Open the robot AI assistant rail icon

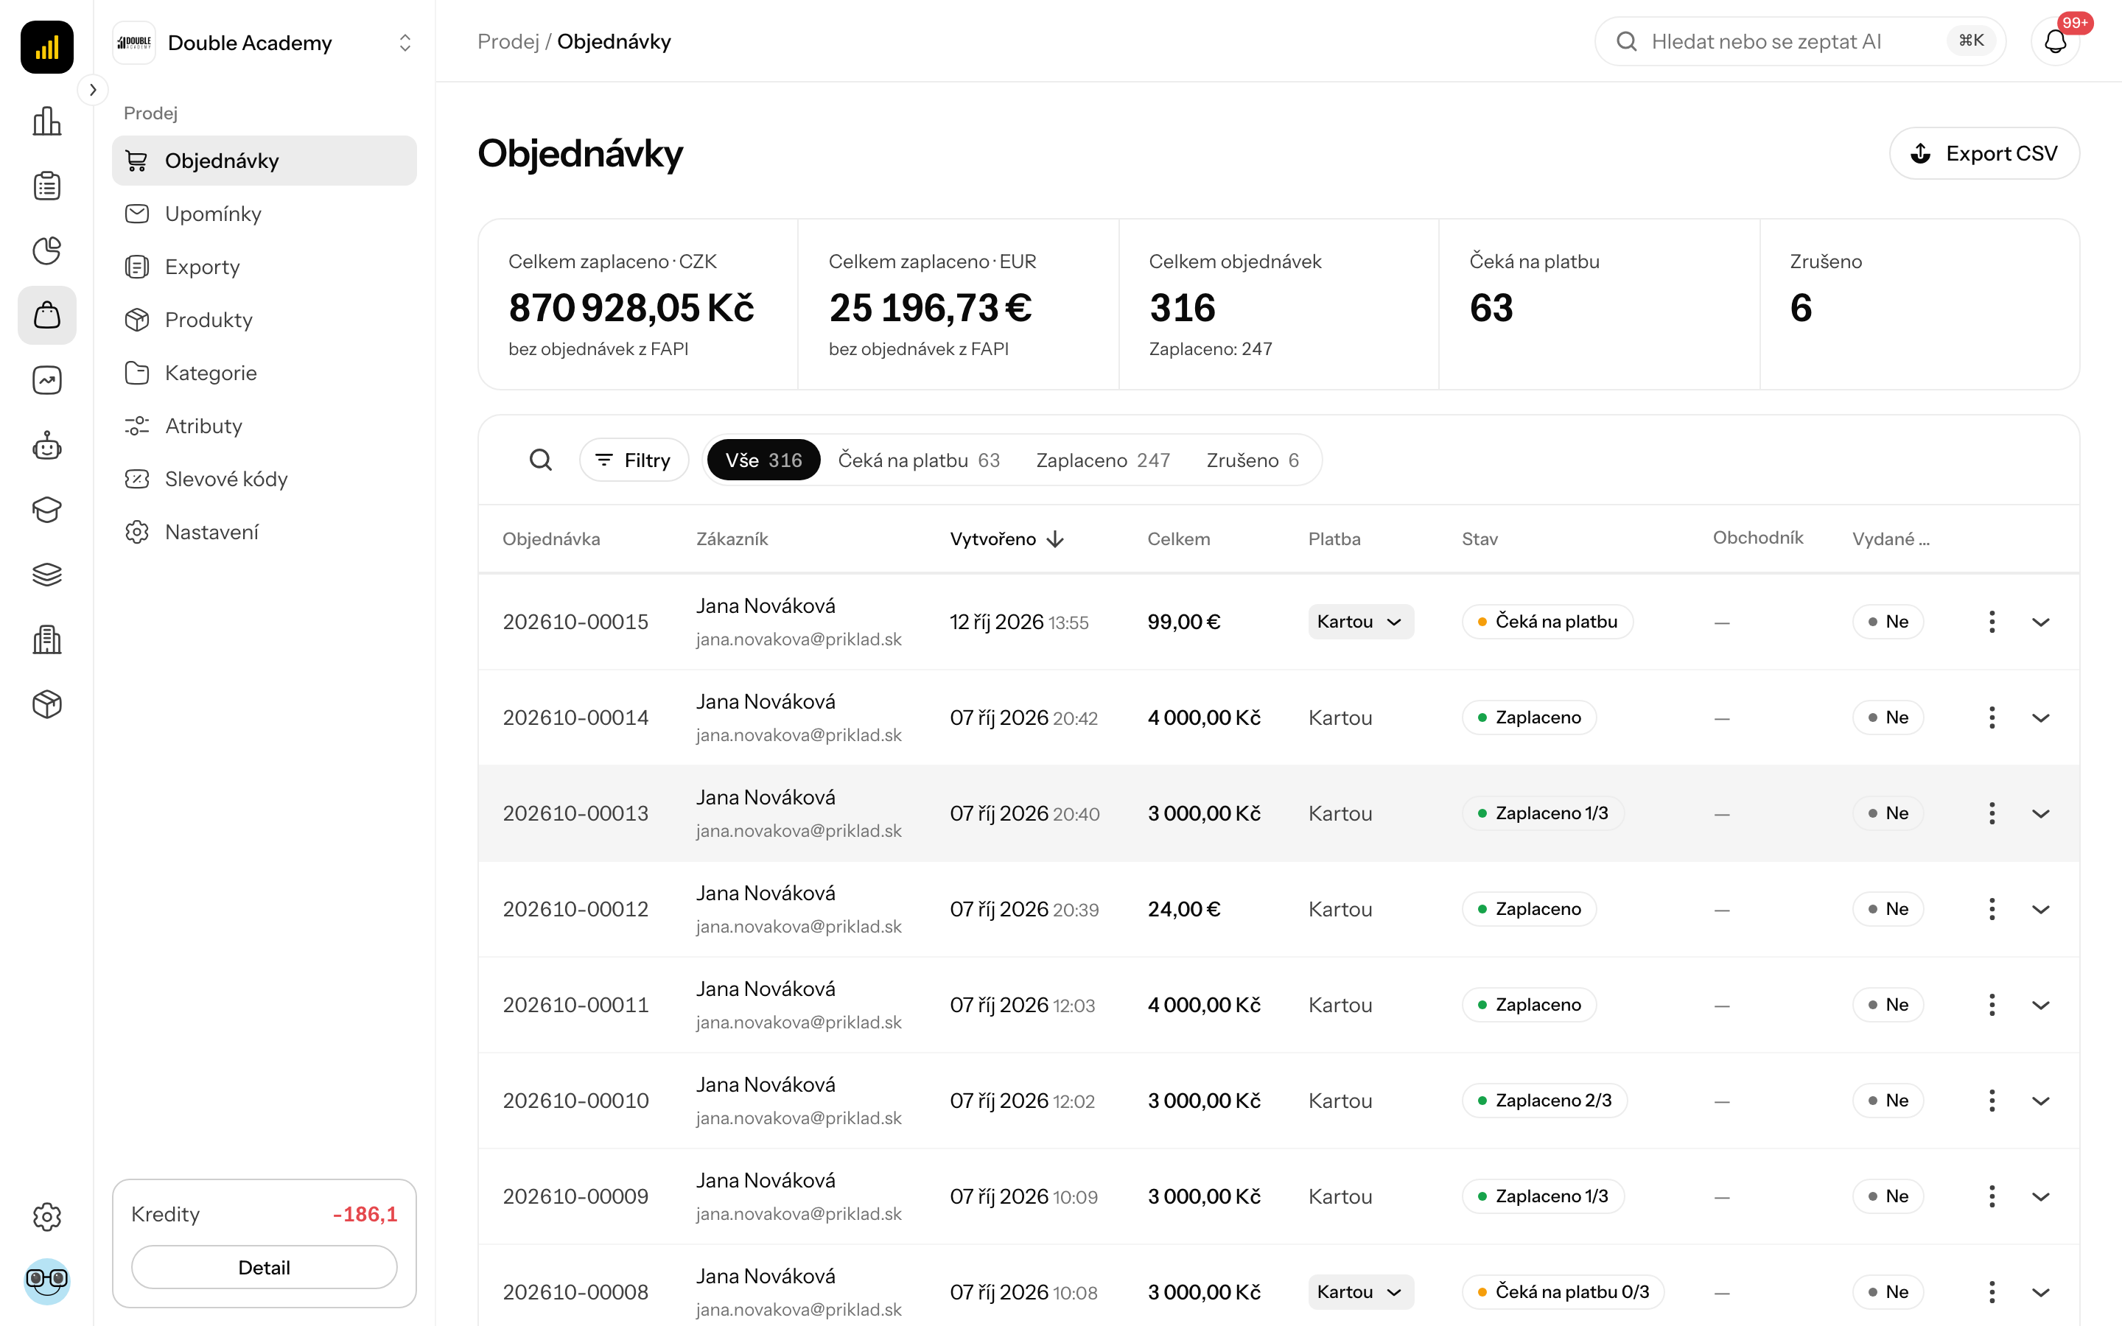pos(46,446)
